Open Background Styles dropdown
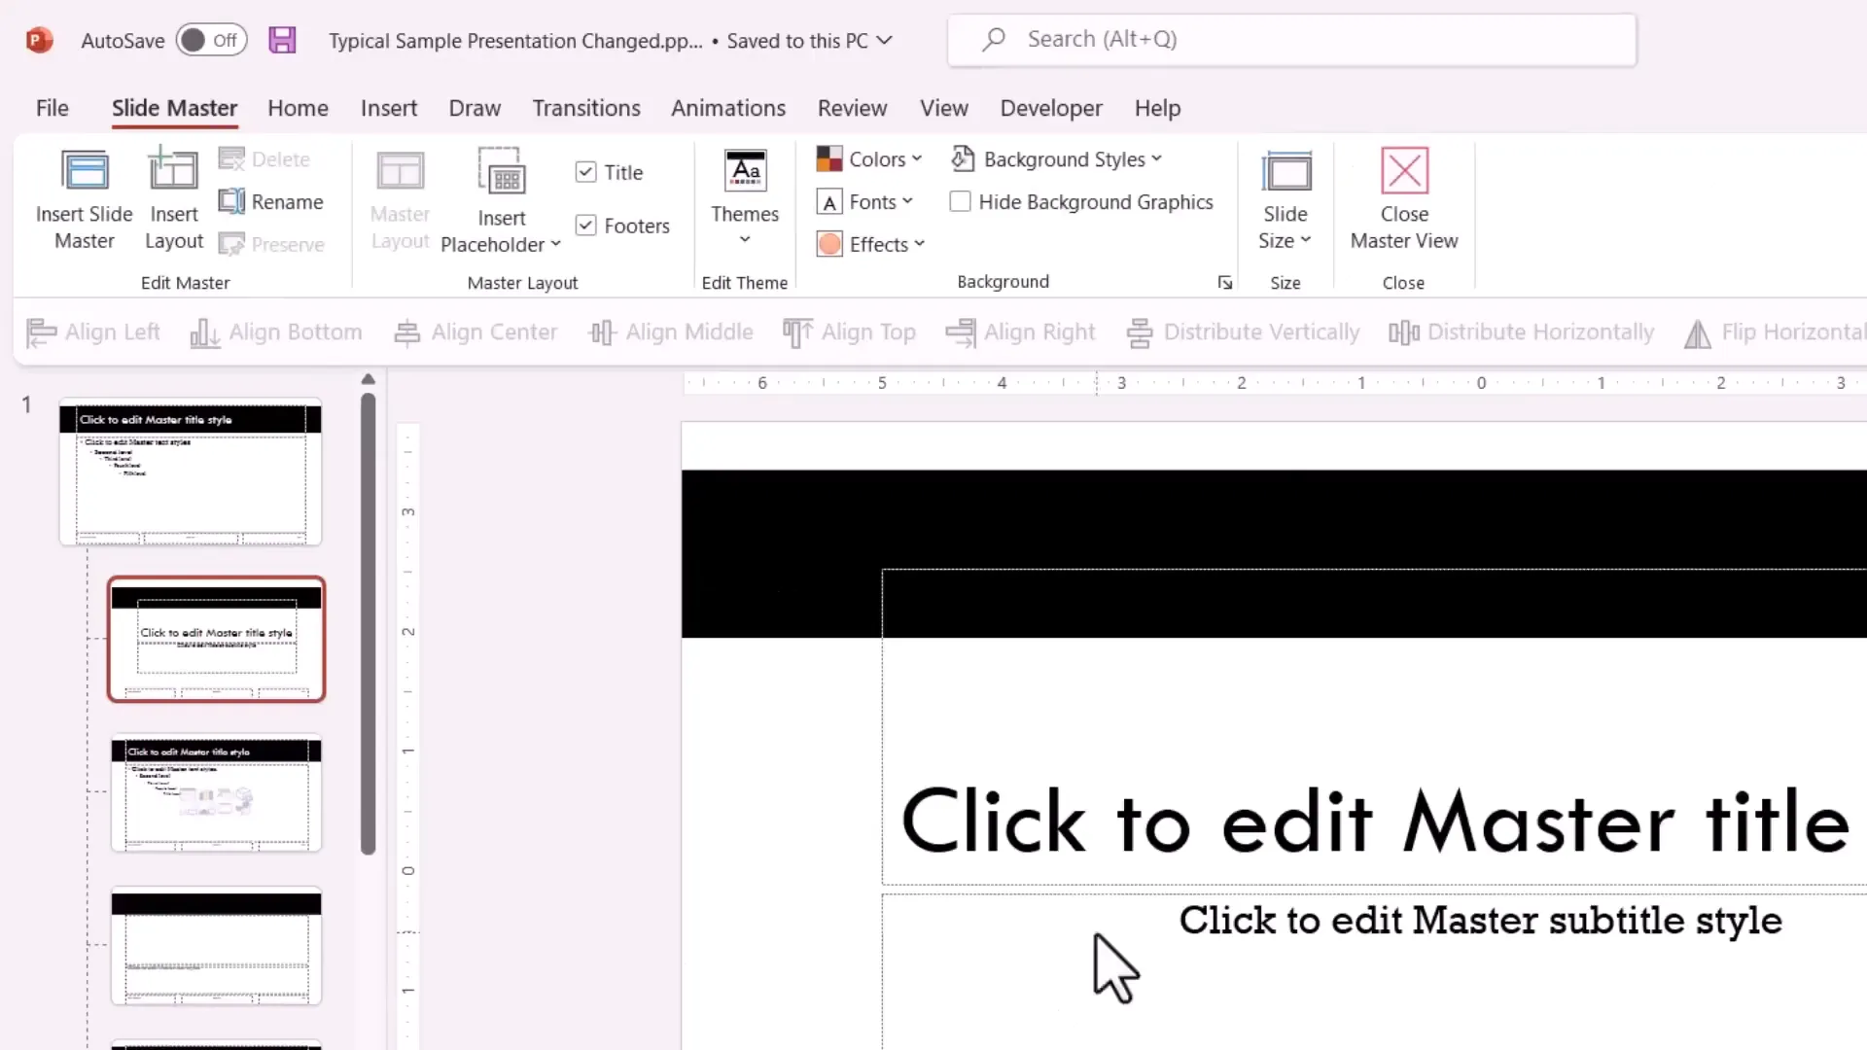Image resolution: width=1867 pixels, height=1050 pixels. (x=1057, y=158)
